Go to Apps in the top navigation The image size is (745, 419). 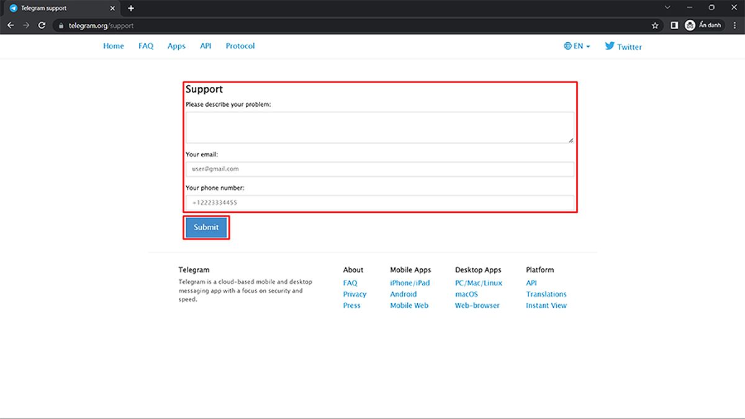tap(176, 46)
